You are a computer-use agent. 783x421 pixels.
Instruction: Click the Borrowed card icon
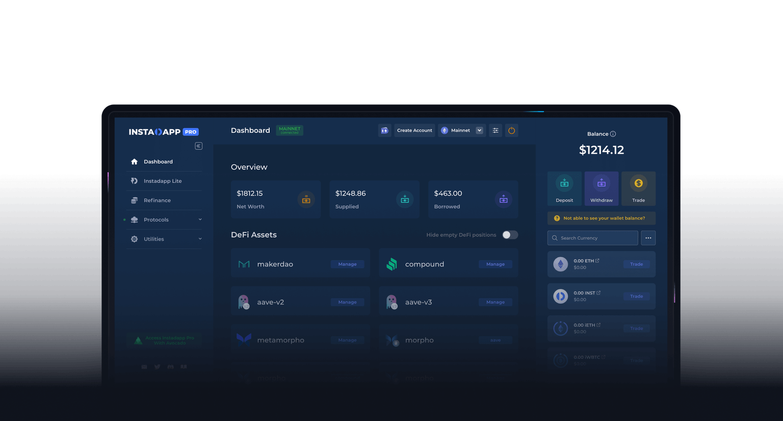point(504,200)
